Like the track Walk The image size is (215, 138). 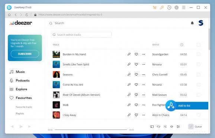[136, 105]
